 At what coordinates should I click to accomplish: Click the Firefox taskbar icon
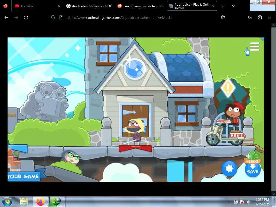(40, 202)
